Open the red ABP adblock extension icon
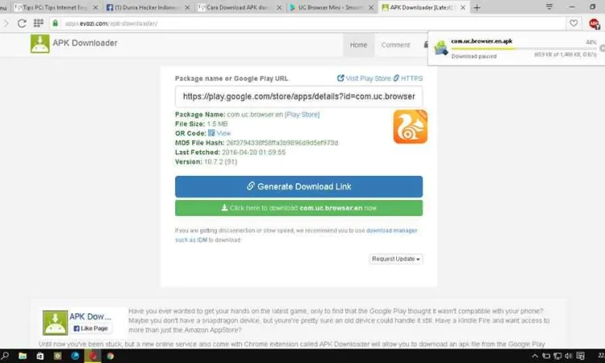 click(595, 24)
